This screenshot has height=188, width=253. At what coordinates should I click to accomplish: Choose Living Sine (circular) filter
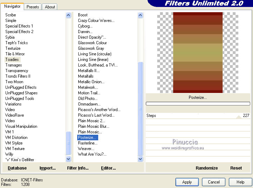click(95, 54)
